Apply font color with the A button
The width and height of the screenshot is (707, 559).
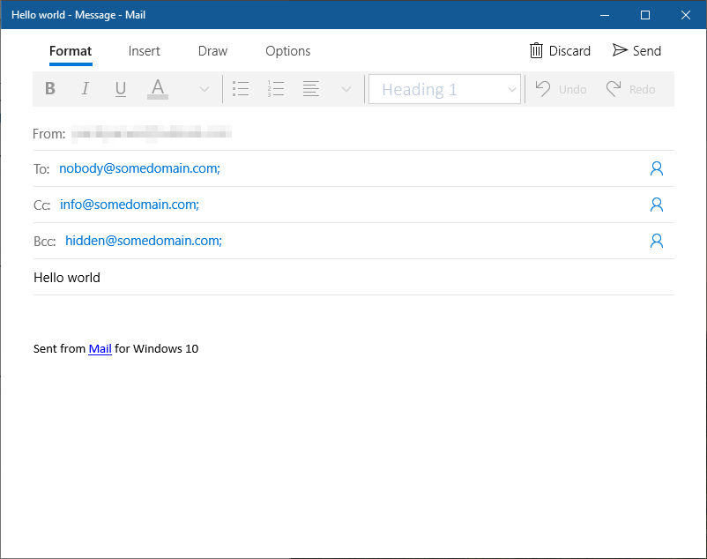[158, 89]
